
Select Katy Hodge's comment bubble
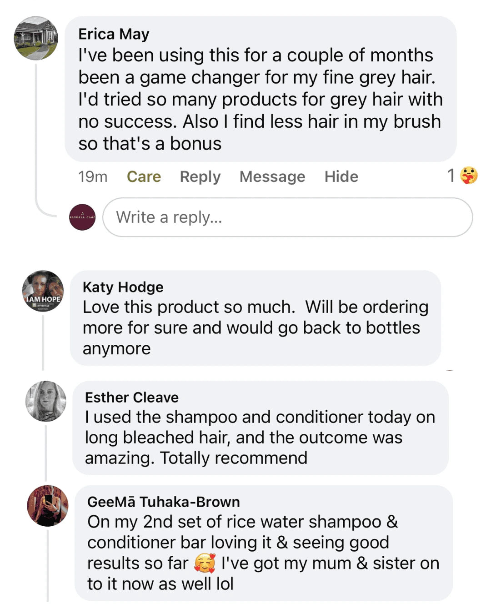point(255,327)
